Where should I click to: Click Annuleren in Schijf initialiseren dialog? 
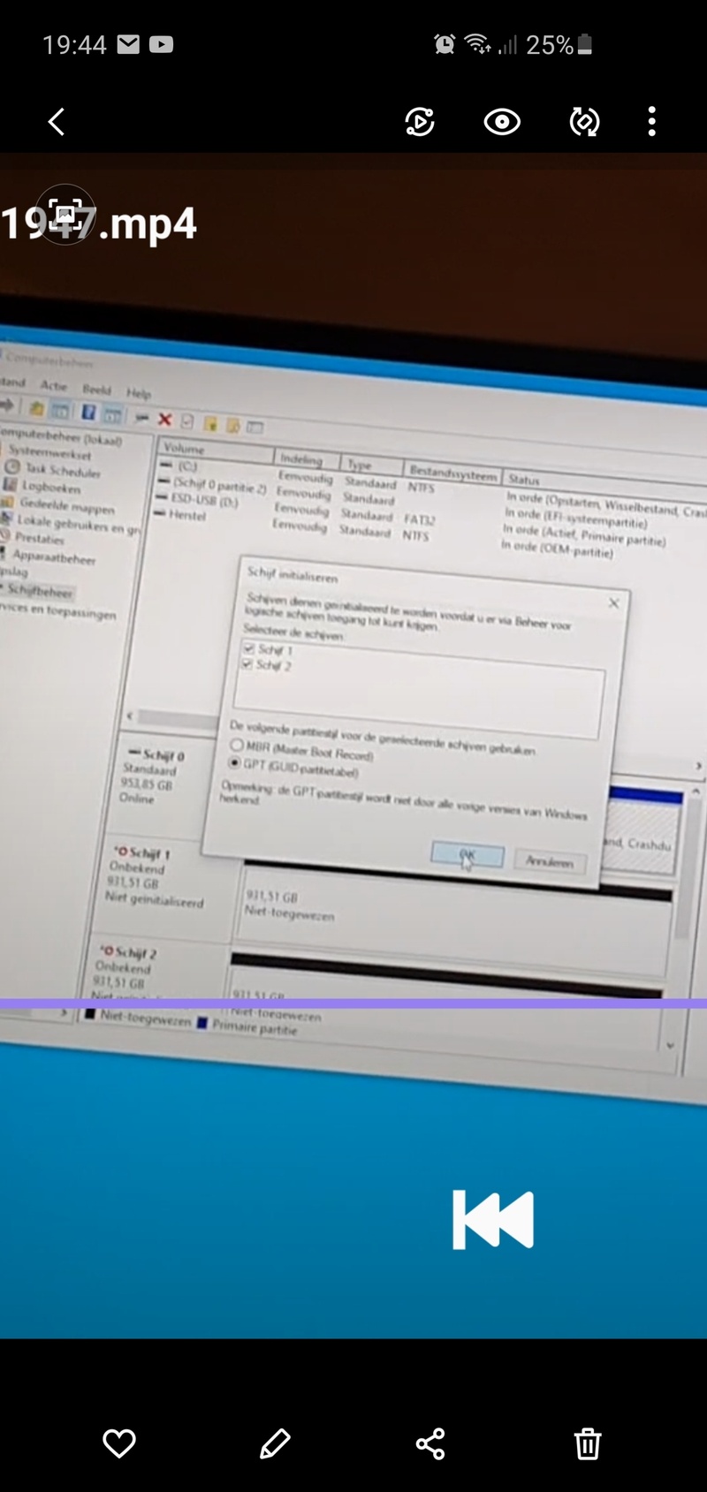point(550,861)
